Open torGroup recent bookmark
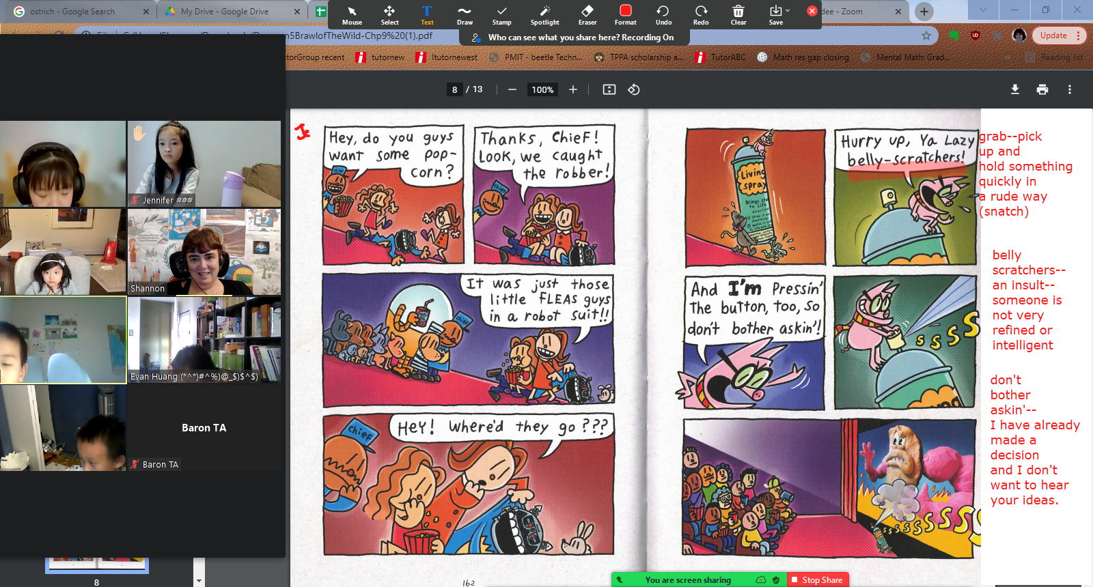This screenshot has width=1093, height=587. (316, 57)
